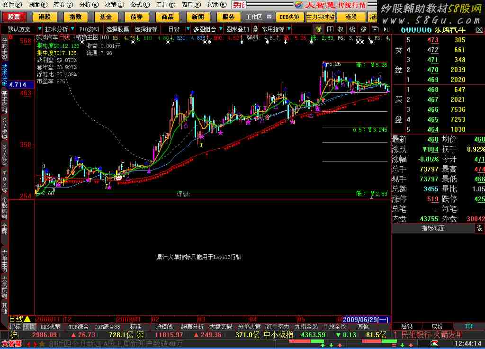This screenshot has width=485, height=349.
Task: Select the 基金 category button
Action: (x=106, y=17)
